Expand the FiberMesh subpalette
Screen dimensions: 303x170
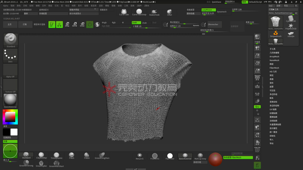coord(274,68)
